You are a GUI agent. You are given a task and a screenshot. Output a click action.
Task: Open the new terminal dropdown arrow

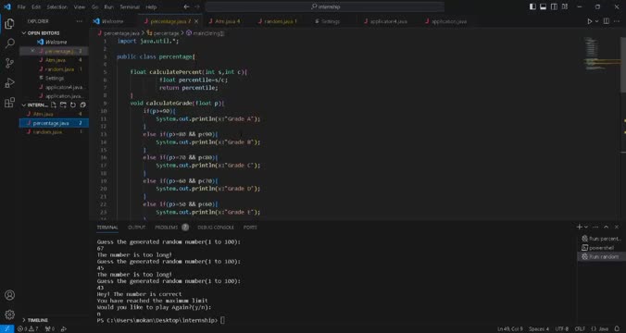point(586,228)
